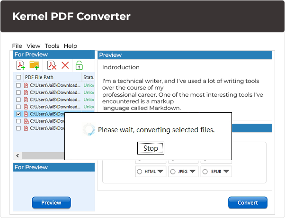Open the View menu
The height and width of the screenshot is (218, 285).
(34, 46)
